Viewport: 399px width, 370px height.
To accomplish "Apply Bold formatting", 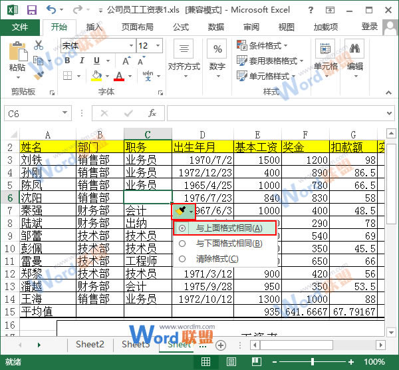I will 66,61.
